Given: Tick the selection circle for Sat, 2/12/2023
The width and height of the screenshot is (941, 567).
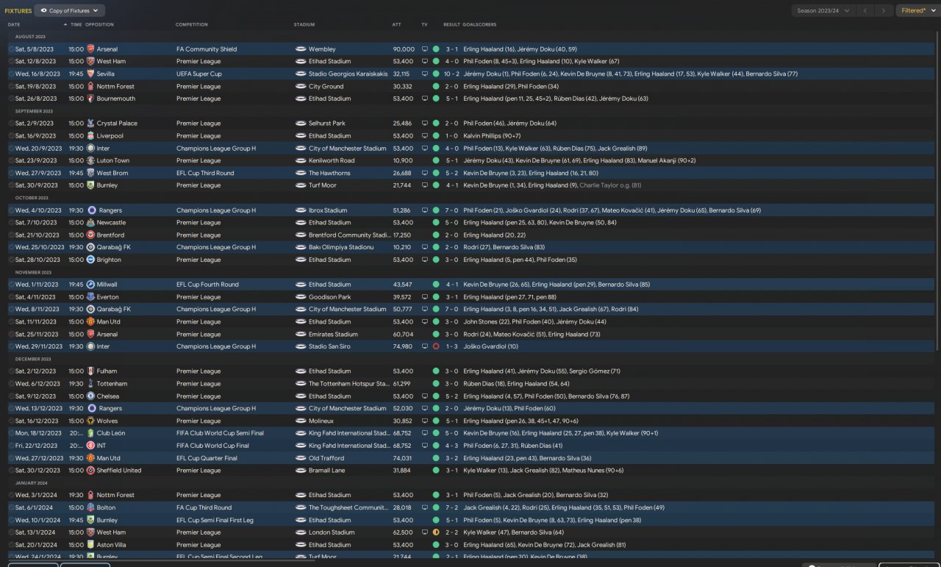Looking at the screenshot, I should (x=11, y=371).
